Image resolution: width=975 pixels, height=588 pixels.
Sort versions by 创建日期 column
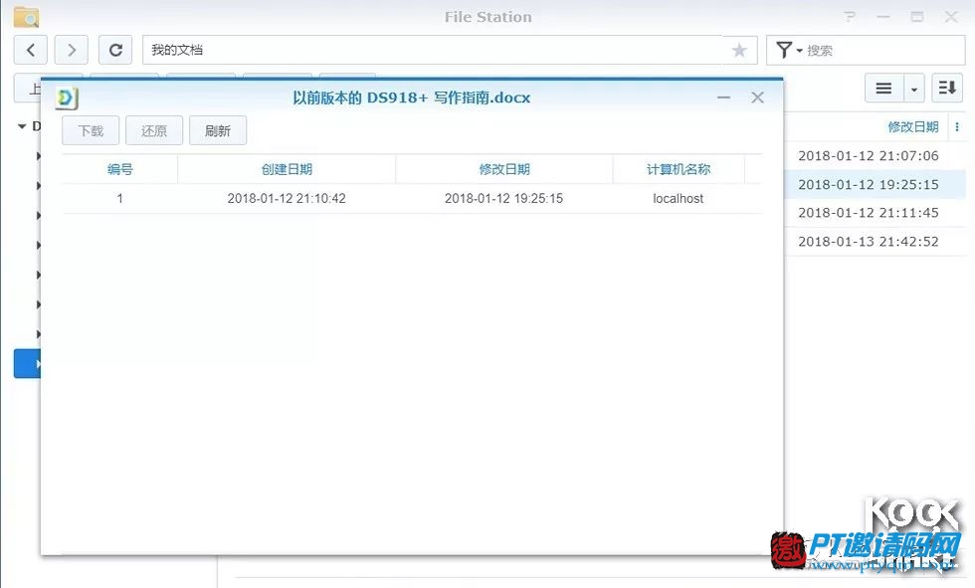287,169
